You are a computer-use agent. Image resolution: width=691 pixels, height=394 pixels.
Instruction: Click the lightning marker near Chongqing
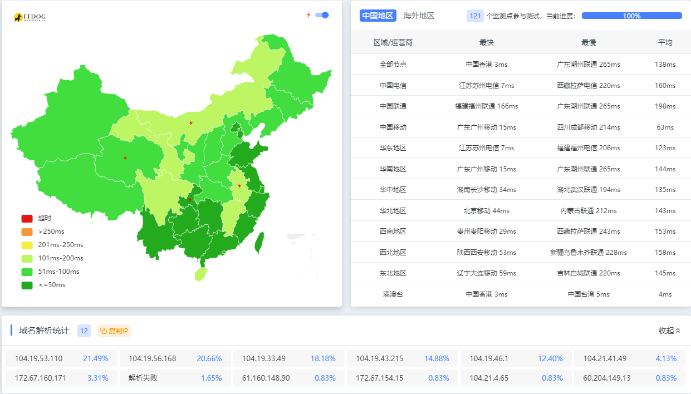point(191,199)
